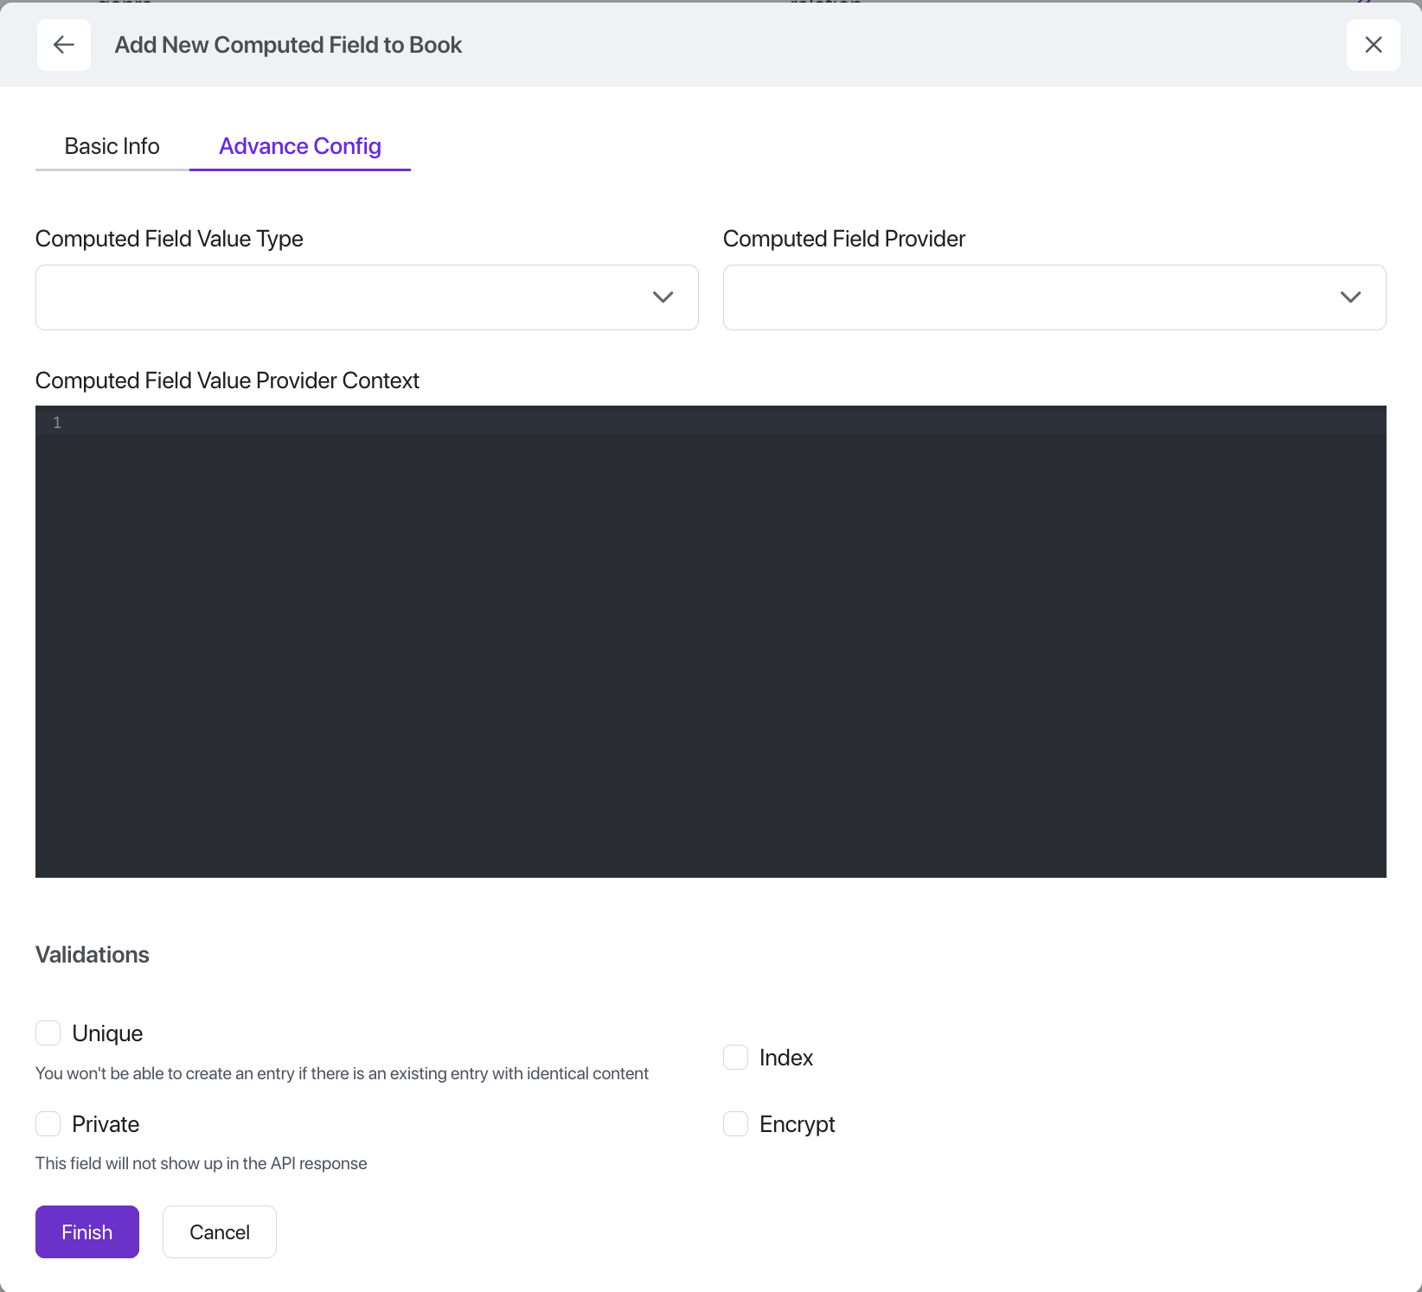Close the Add New Computed Field dialog

1373,45
